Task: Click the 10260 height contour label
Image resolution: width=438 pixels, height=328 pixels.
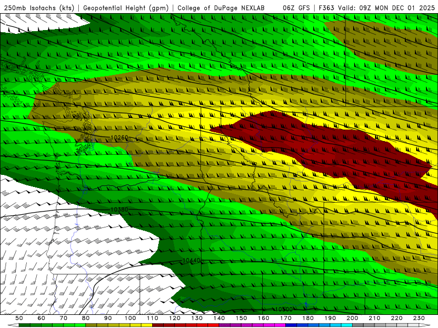Action: (119, 138)
